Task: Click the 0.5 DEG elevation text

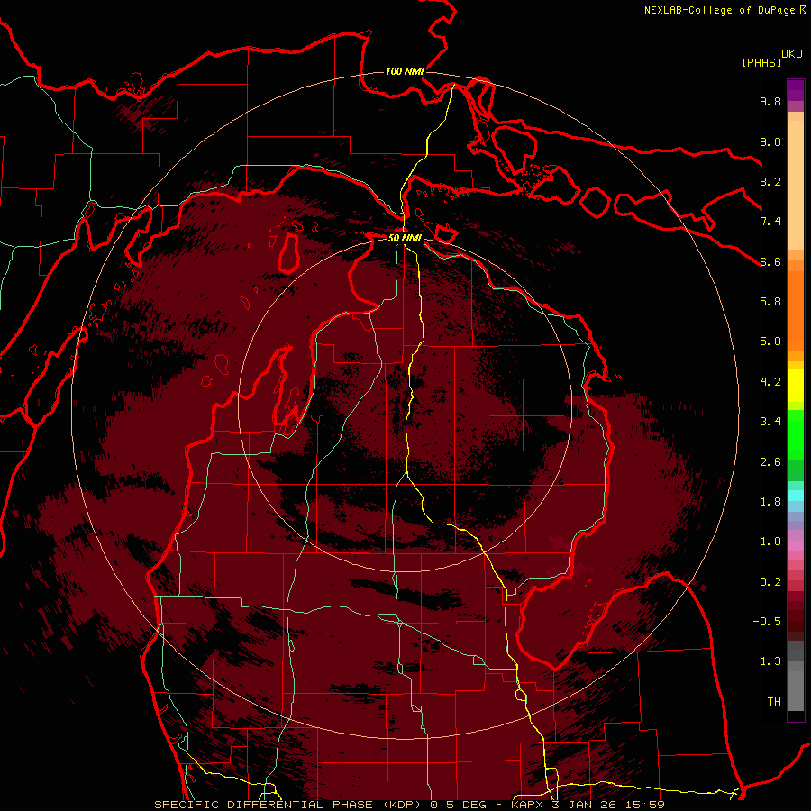Action: click(x=458, y=805)
